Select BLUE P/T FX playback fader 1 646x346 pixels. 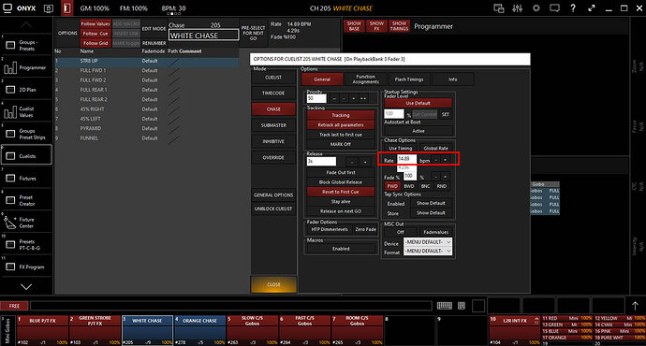coord(42,330)
